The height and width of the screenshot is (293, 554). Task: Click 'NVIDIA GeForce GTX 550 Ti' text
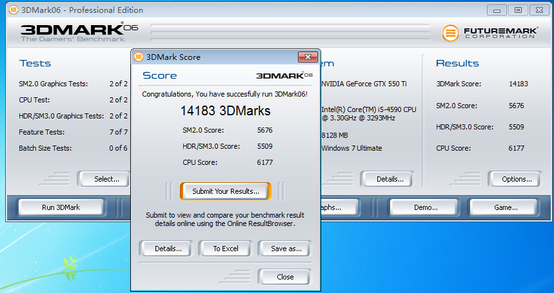[364, 84]
